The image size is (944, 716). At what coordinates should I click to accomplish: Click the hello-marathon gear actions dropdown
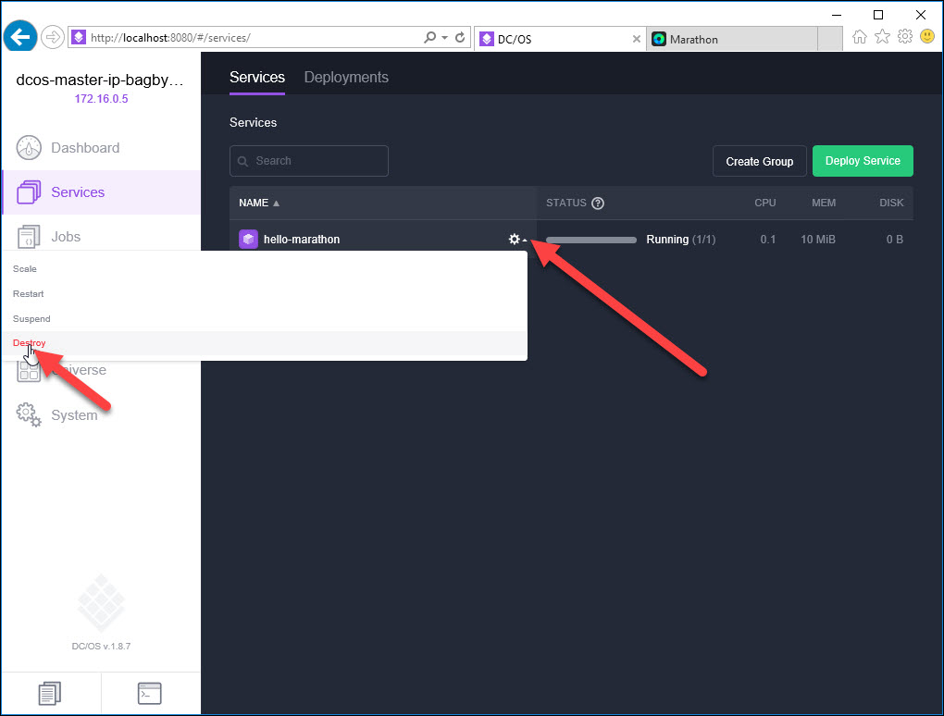click(x=517, y=239)
